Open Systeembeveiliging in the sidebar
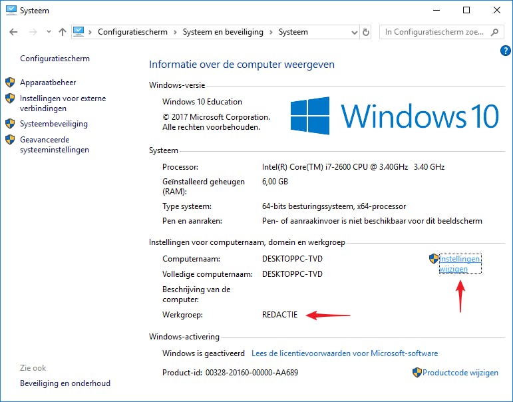The height and width of the screenshot is (402, 513). coord(54,124)
